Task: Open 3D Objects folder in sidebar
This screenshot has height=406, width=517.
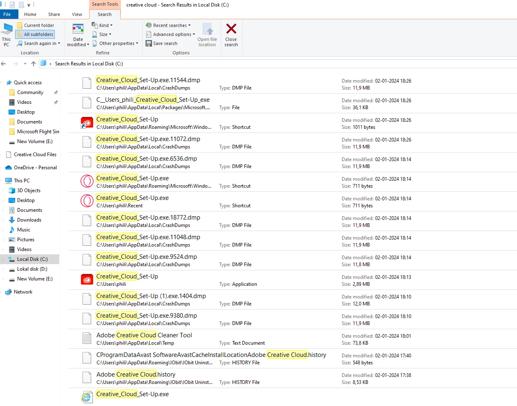Action: click(x=29, y=191)
